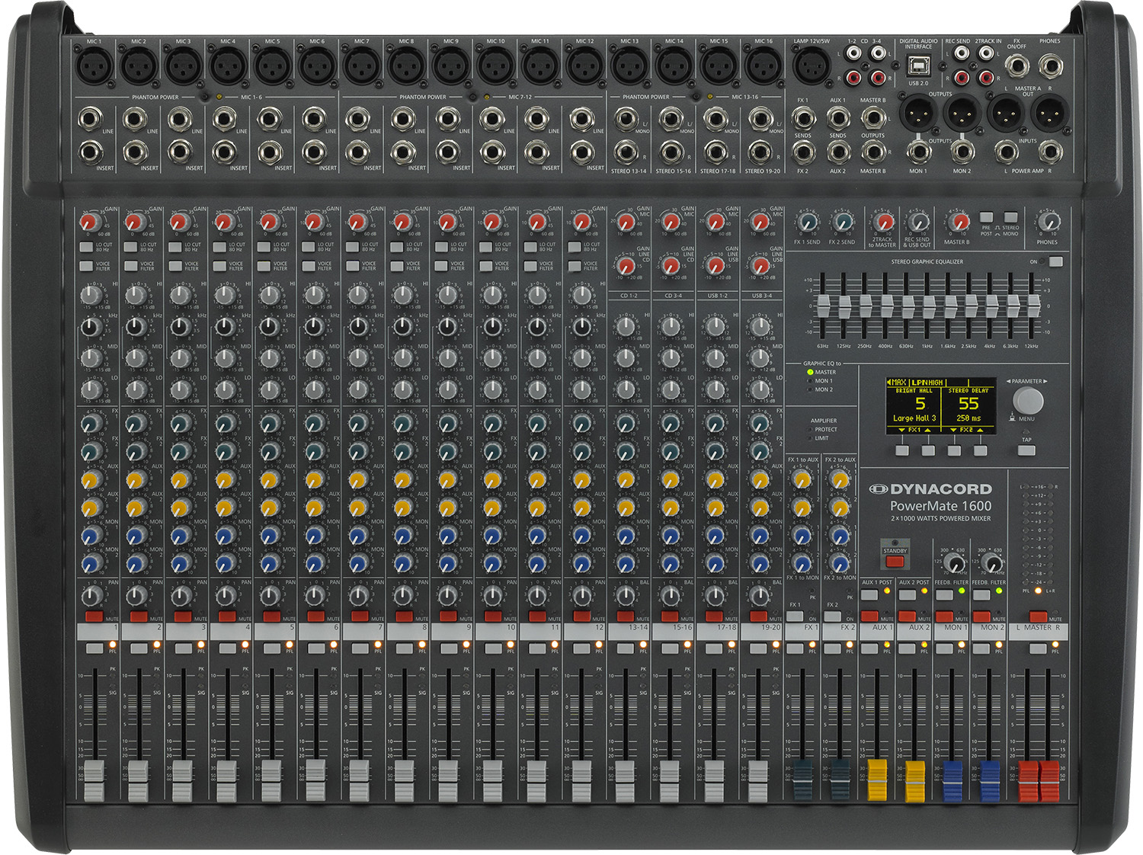Click the yellow FX 1 to AUX 1 knob
The width and height of the screenshot is (1143, 855).
click(802, 479)
